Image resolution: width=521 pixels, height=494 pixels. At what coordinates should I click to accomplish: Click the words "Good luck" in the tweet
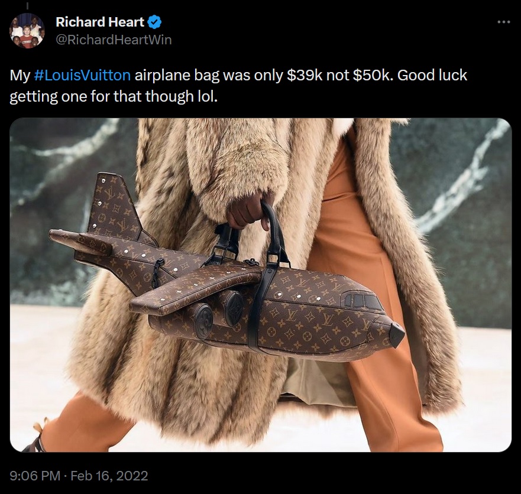coord(432,76)
